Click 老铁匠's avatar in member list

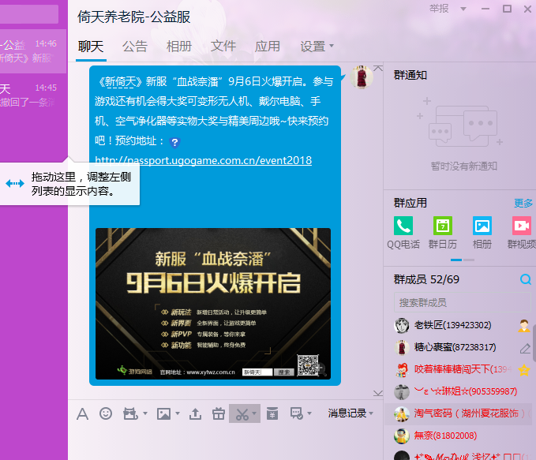tap(402, 325)
